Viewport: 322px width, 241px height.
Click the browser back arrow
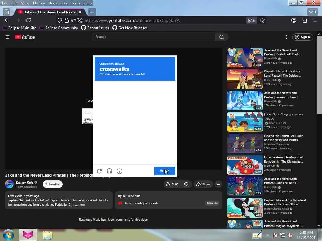[x=7, y=20]
